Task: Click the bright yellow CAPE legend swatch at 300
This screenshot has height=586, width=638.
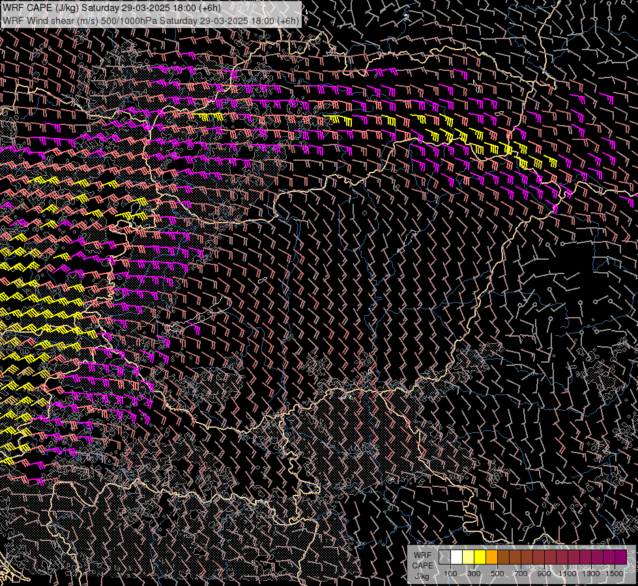Action: click(x=480, y=557)
